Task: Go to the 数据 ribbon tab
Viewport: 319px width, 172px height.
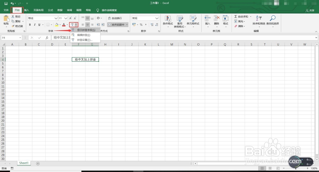Action: (x=60, y=10)
